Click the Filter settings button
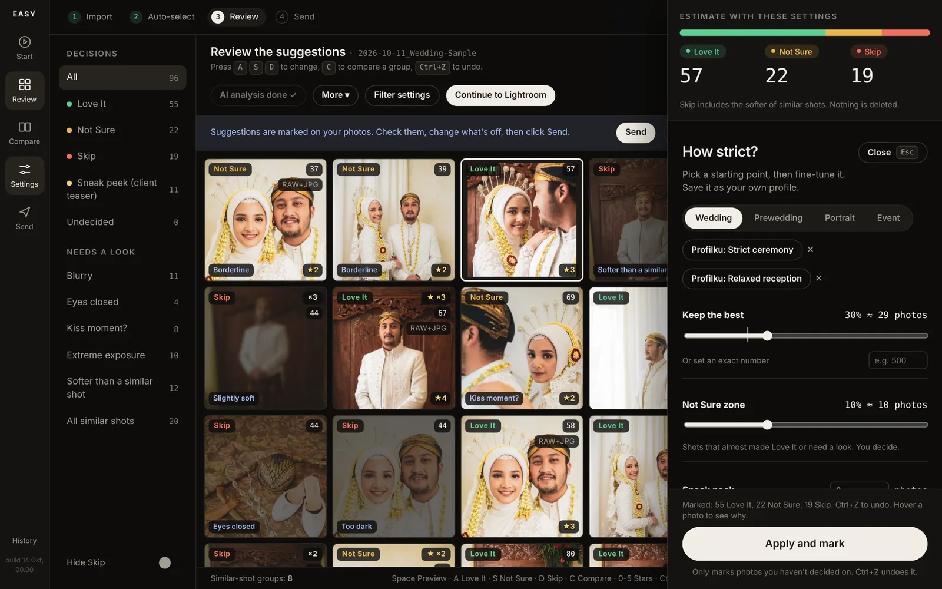This screenshot has height=589, width=942. [x=402, y=95]
